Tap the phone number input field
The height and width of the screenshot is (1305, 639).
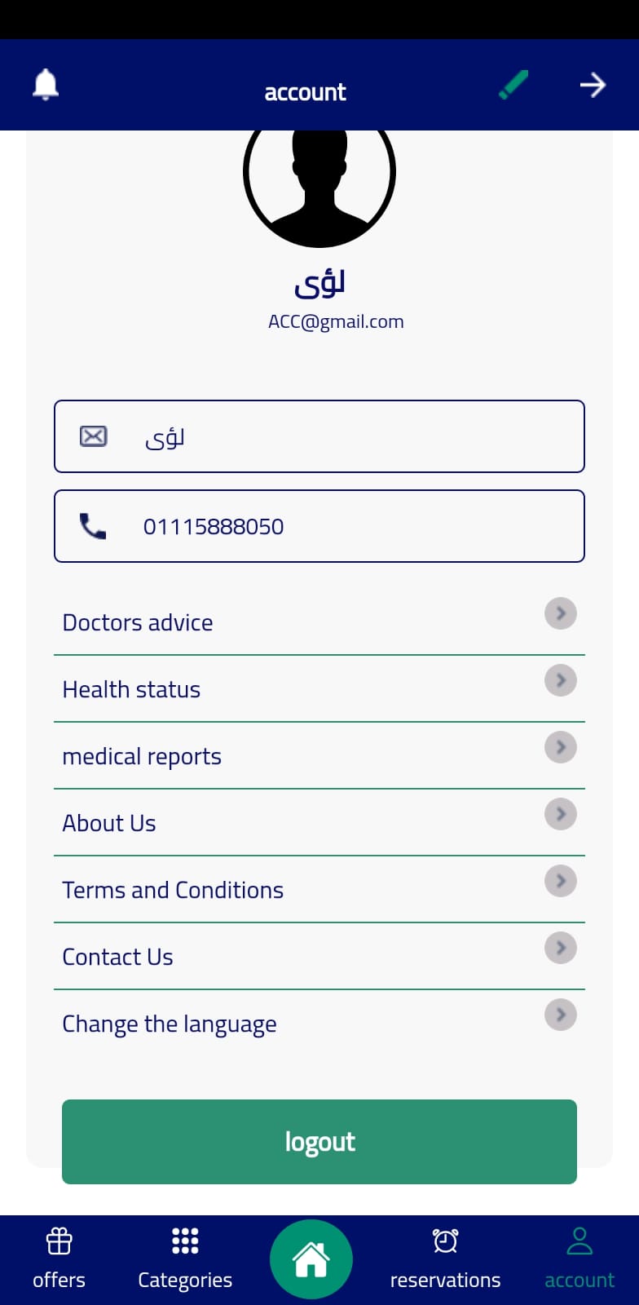[319, 526]
